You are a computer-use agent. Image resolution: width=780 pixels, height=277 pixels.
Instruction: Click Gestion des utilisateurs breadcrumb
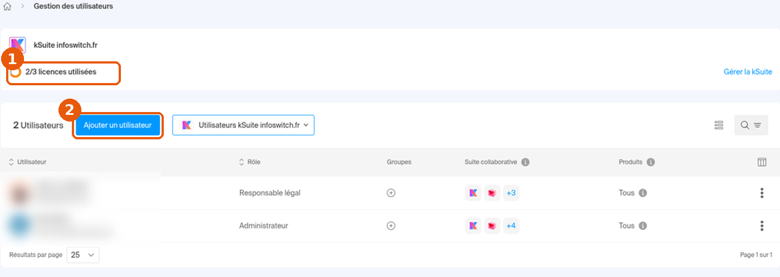[x=73, y=7]
